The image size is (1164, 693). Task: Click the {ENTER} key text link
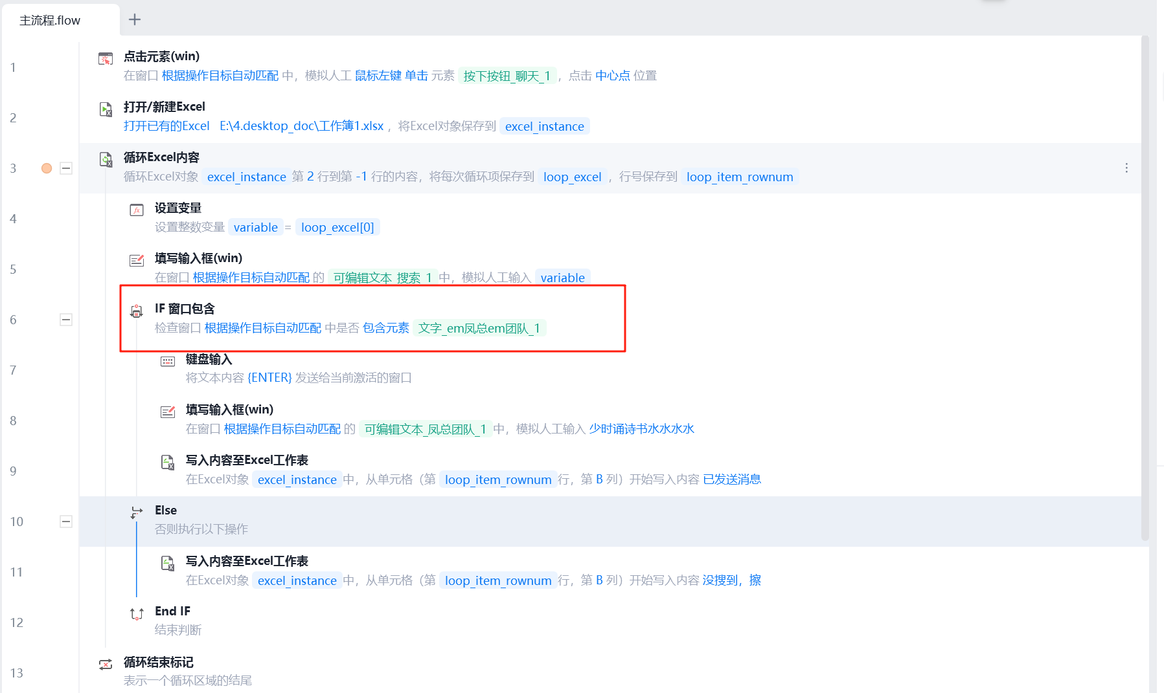[x=269, y=377]
